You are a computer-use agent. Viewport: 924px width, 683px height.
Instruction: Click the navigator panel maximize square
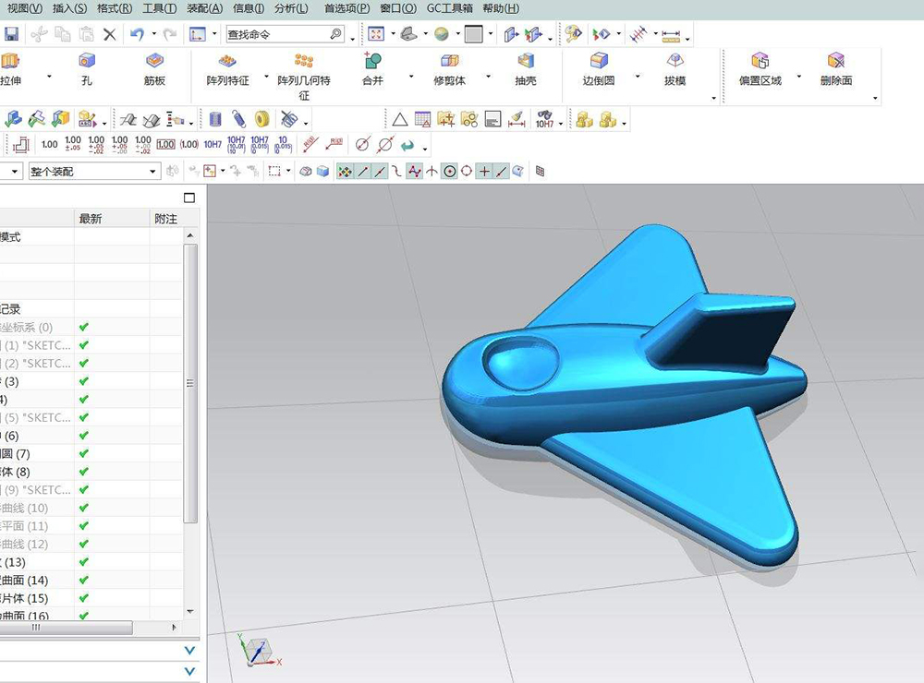189,198
